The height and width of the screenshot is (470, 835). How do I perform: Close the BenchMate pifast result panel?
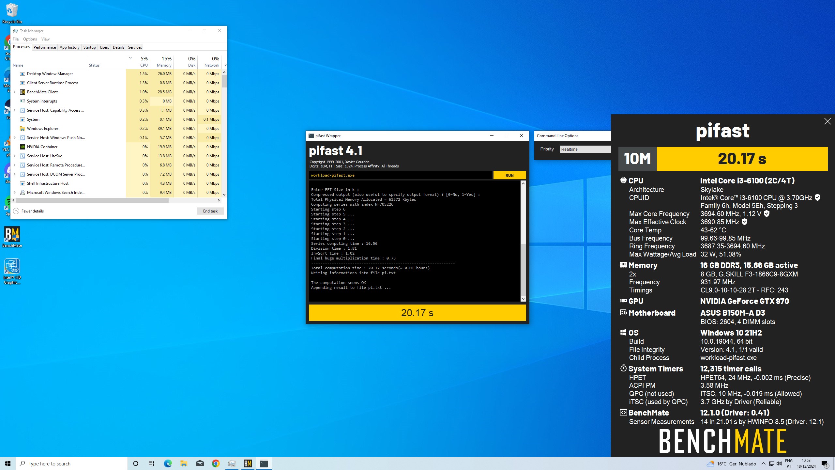click(x=827, y=121)
